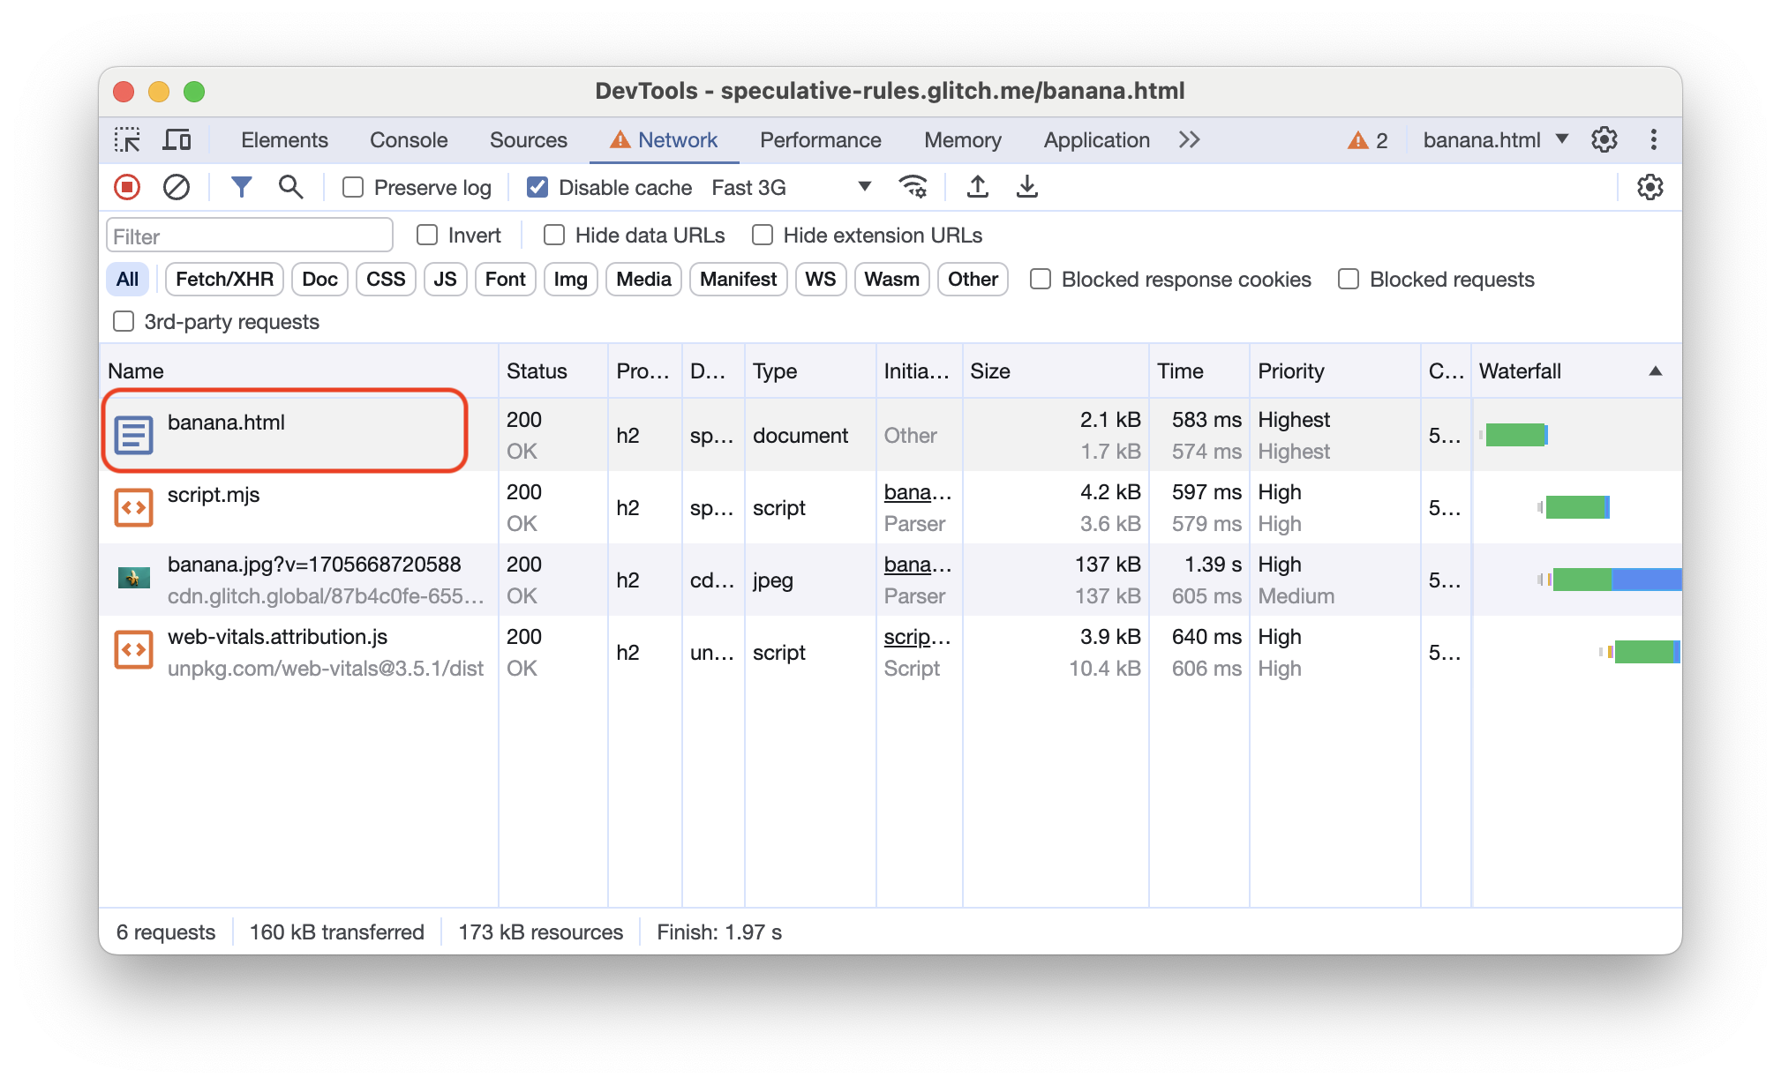Enable the Invert filter checkbox
The height and width of the screenshot is (1085, 1781).
425,234
